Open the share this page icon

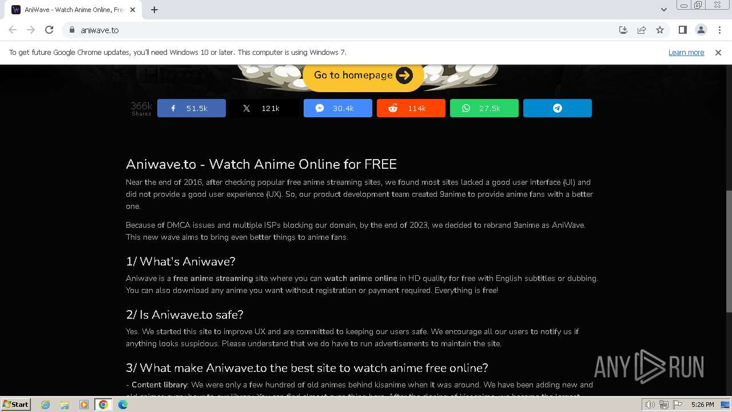tap(642, 30)
